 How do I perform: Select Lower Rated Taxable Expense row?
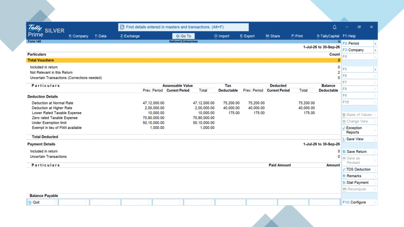click(x=183, y=113)
